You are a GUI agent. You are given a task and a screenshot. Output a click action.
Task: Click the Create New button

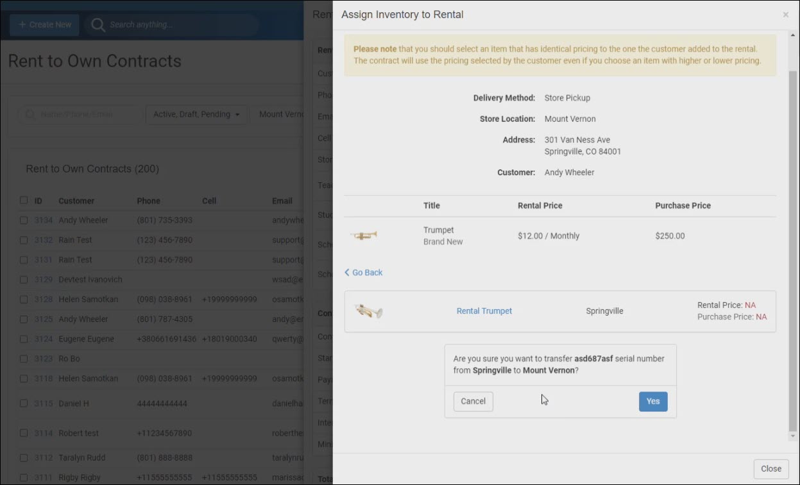[44, 24]
